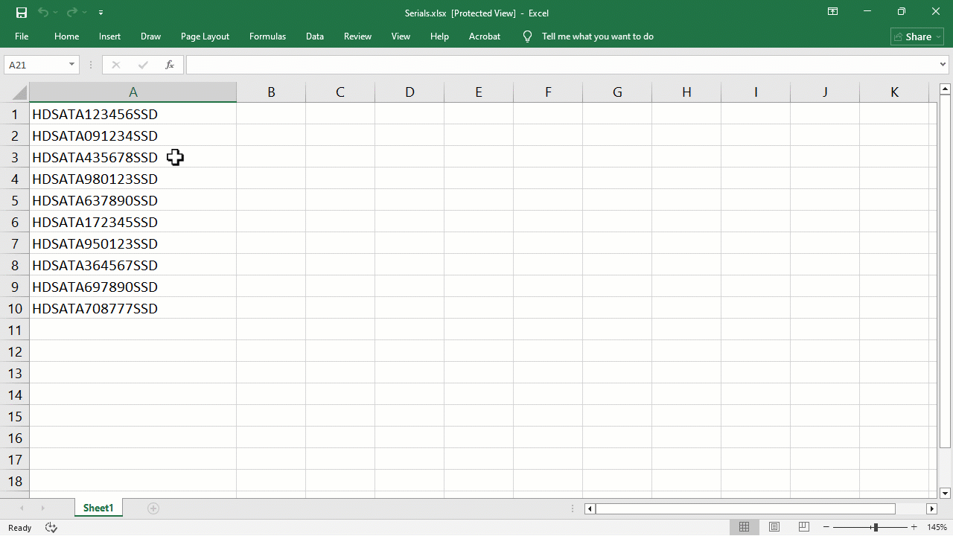Image resolution: width=953 pixels, height=536 pixels.
Task: Select cell containing HDSATA123456SSD
Action: (x=133, y=114)
